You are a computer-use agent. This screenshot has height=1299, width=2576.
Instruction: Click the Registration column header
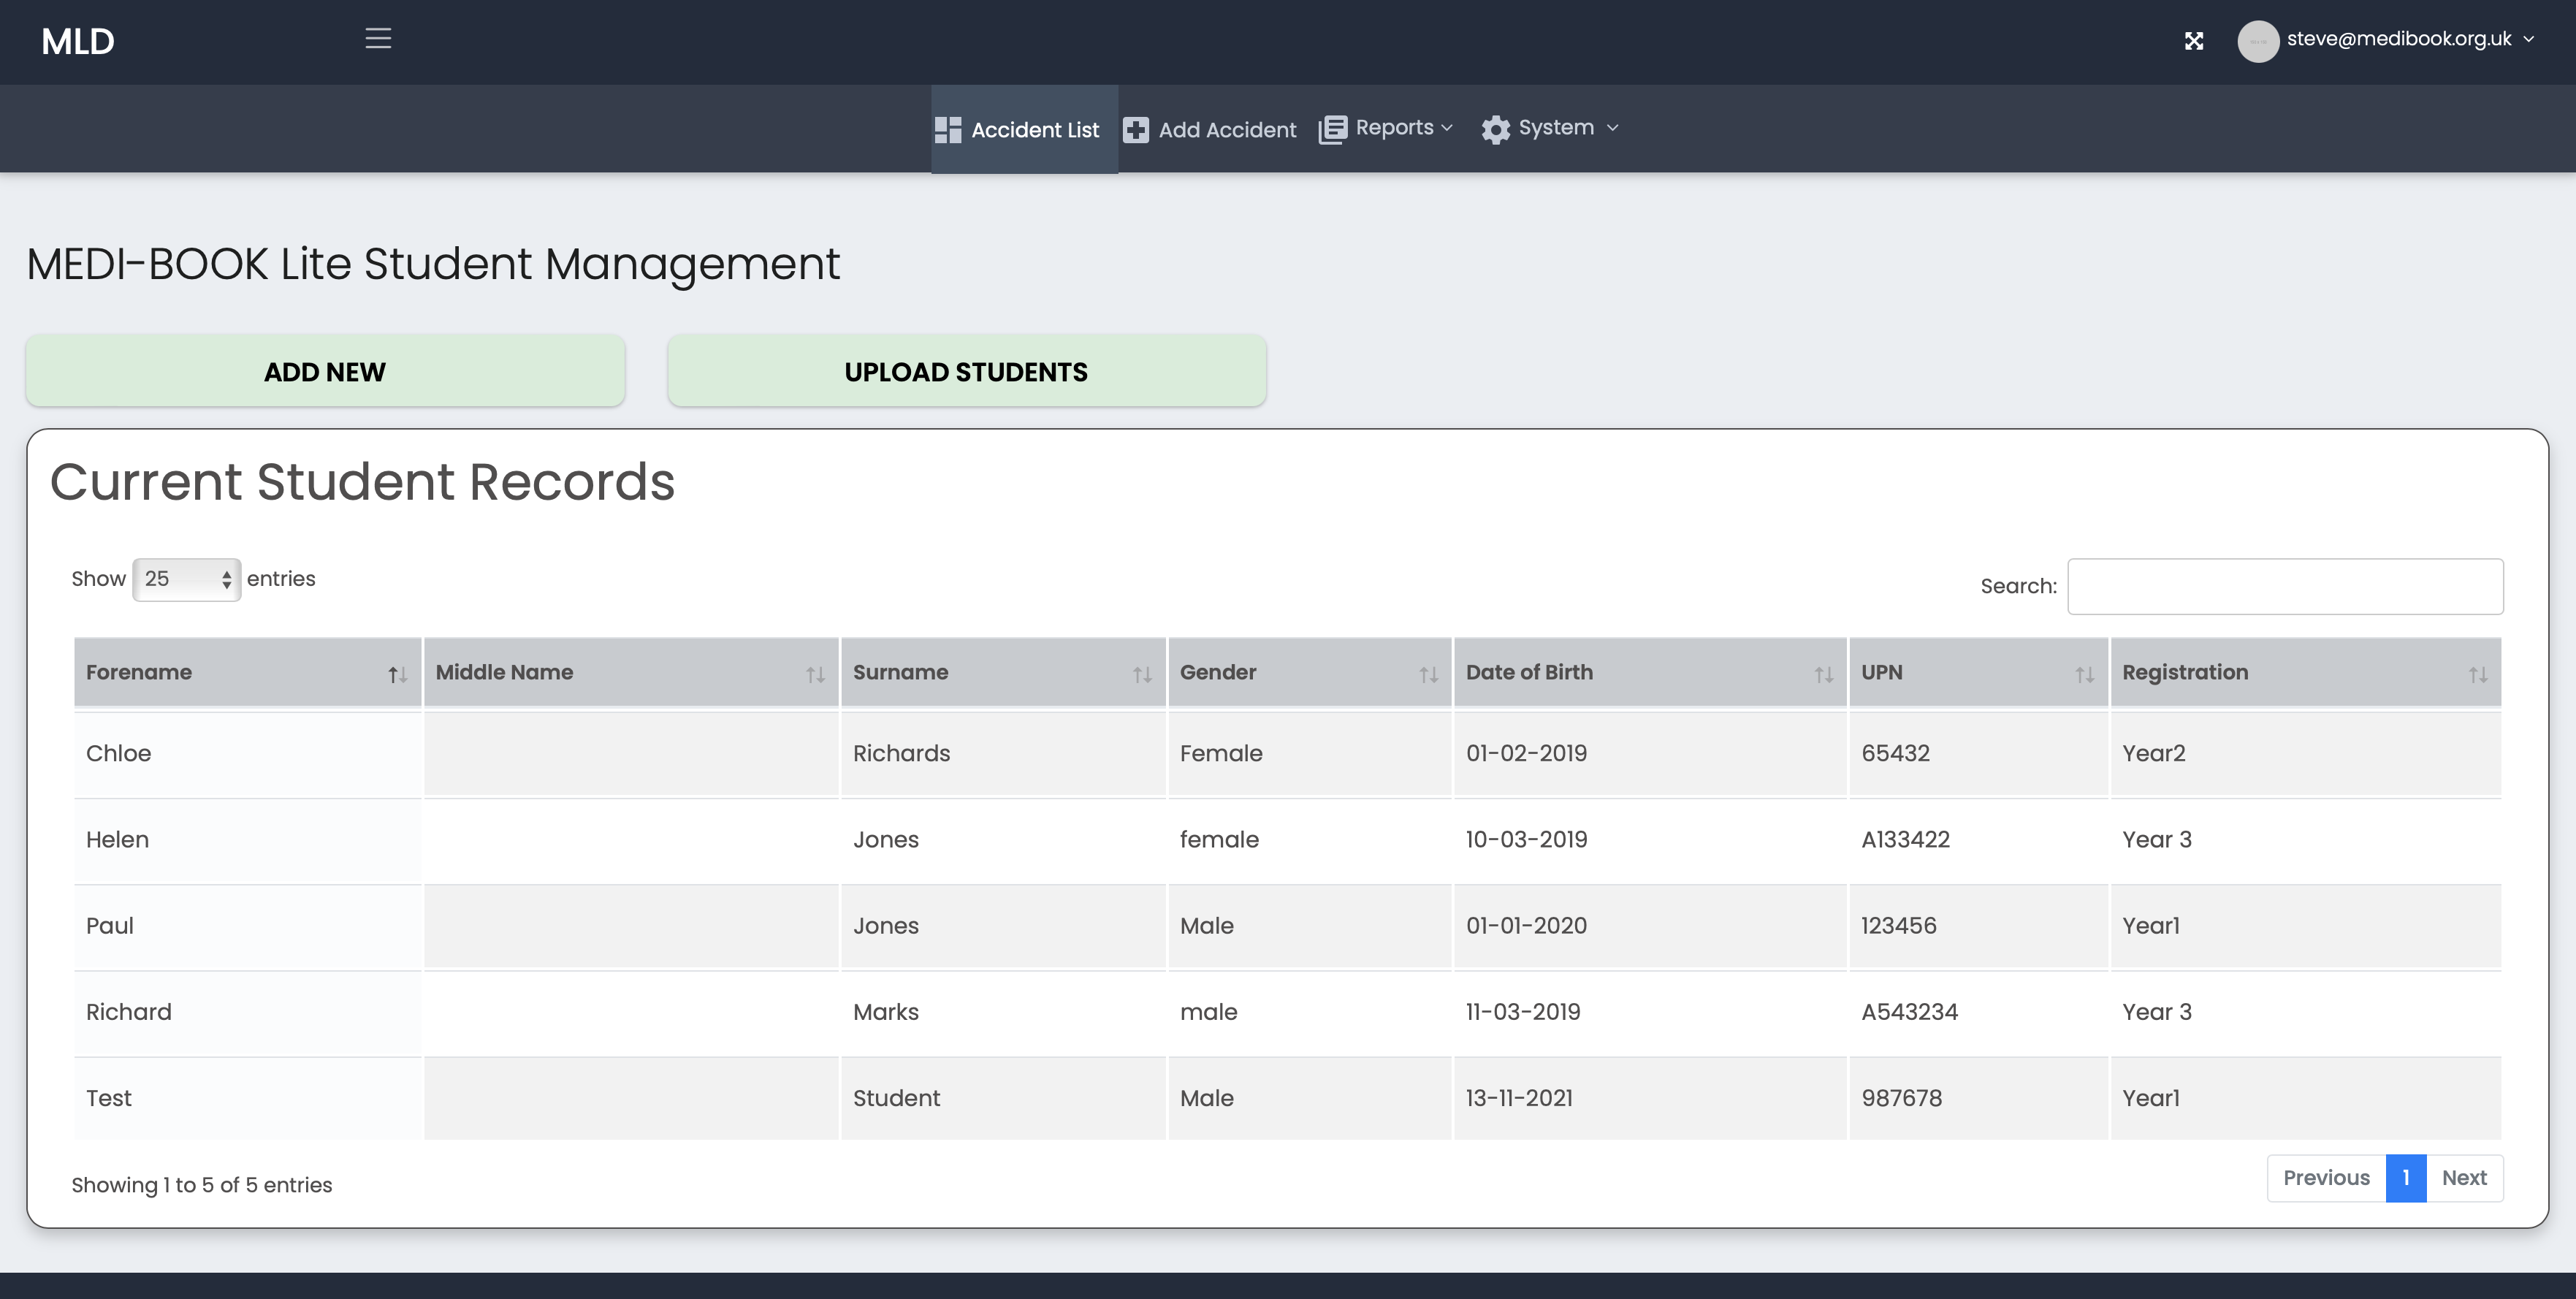[x=2306, y=672]
